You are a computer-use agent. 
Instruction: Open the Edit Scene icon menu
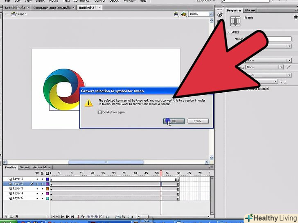point(176,14)
